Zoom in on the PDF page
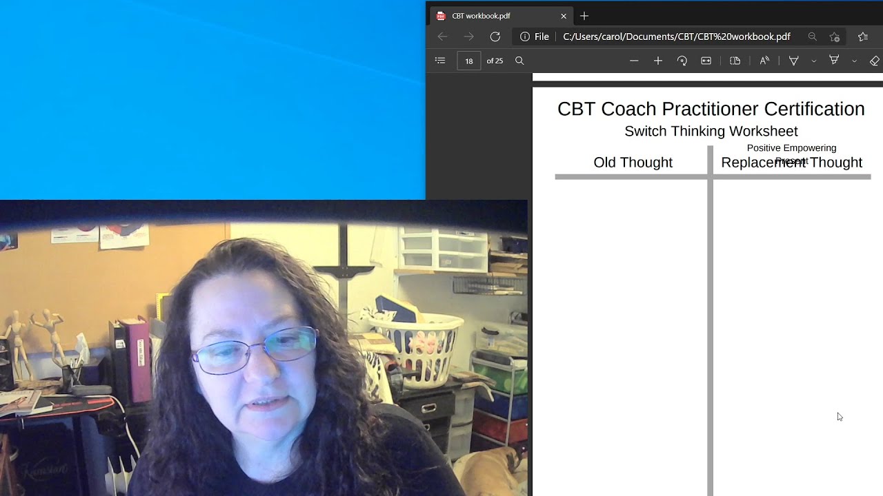 658,61
